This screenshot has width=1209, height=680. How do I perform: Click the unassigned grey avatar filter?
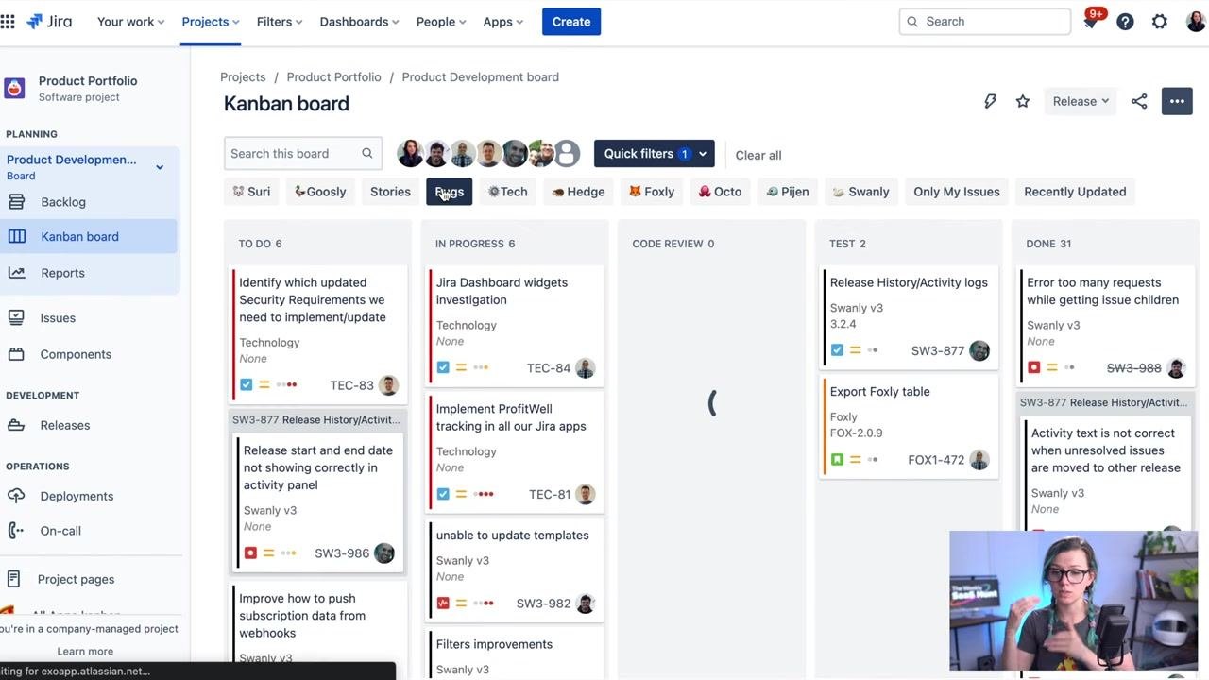point(567,153)
